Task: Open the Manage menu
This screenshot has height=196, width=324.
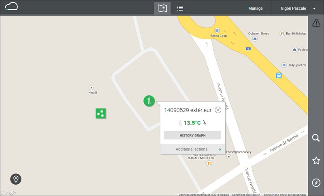Action: pos(256,8)
